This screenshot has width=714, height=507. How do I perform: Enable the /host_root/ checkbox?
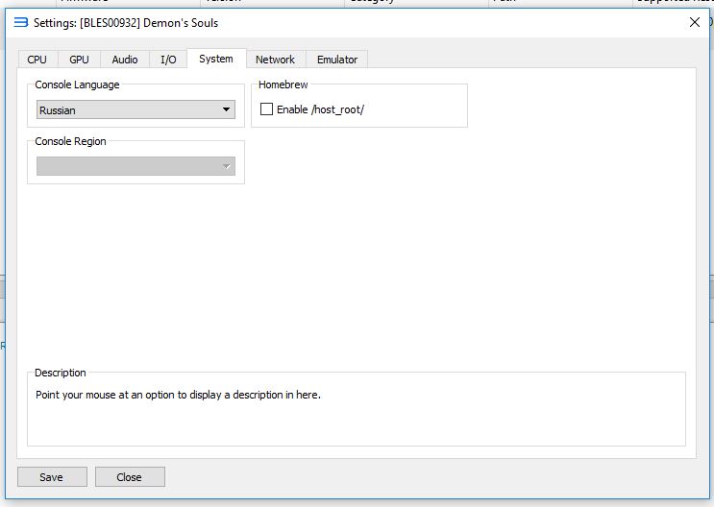(x=267, y=109)
